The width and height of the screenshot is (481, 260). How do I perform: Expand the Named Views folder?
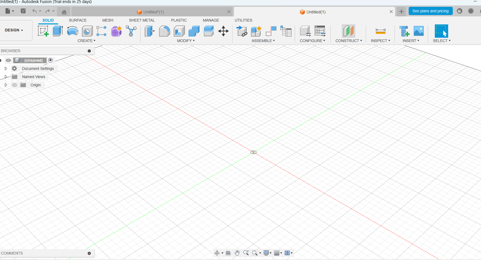click(6, 77)
